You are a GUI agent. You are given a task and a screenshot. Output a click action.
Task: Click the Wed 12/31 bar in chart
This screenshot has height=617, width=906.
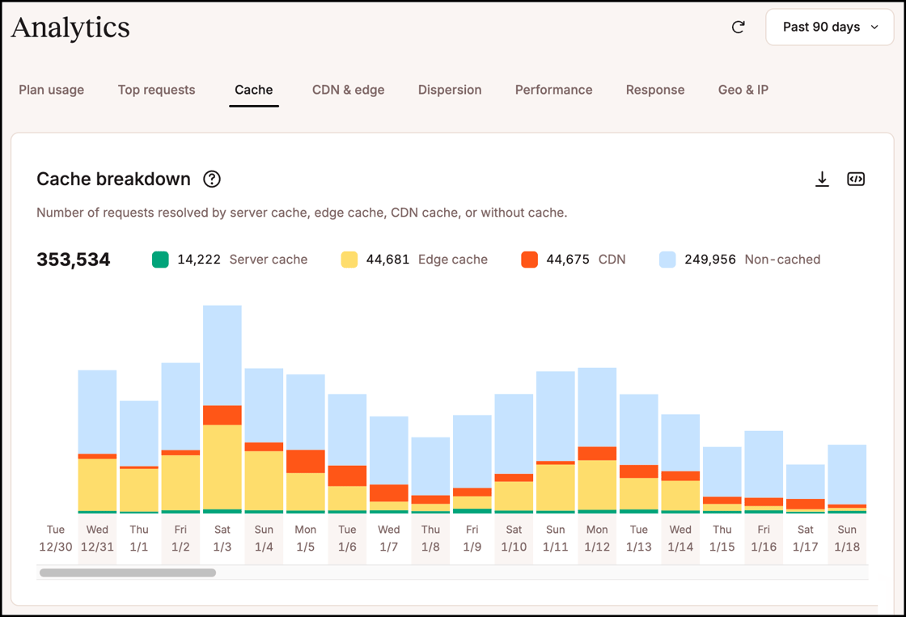point(97,442)
